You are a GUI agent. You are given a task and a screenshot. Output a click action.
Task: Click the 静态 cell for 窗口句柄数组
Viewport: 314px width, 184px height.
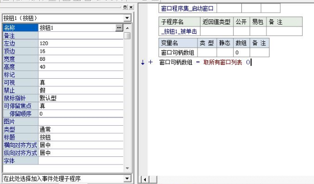coord(225,53)
